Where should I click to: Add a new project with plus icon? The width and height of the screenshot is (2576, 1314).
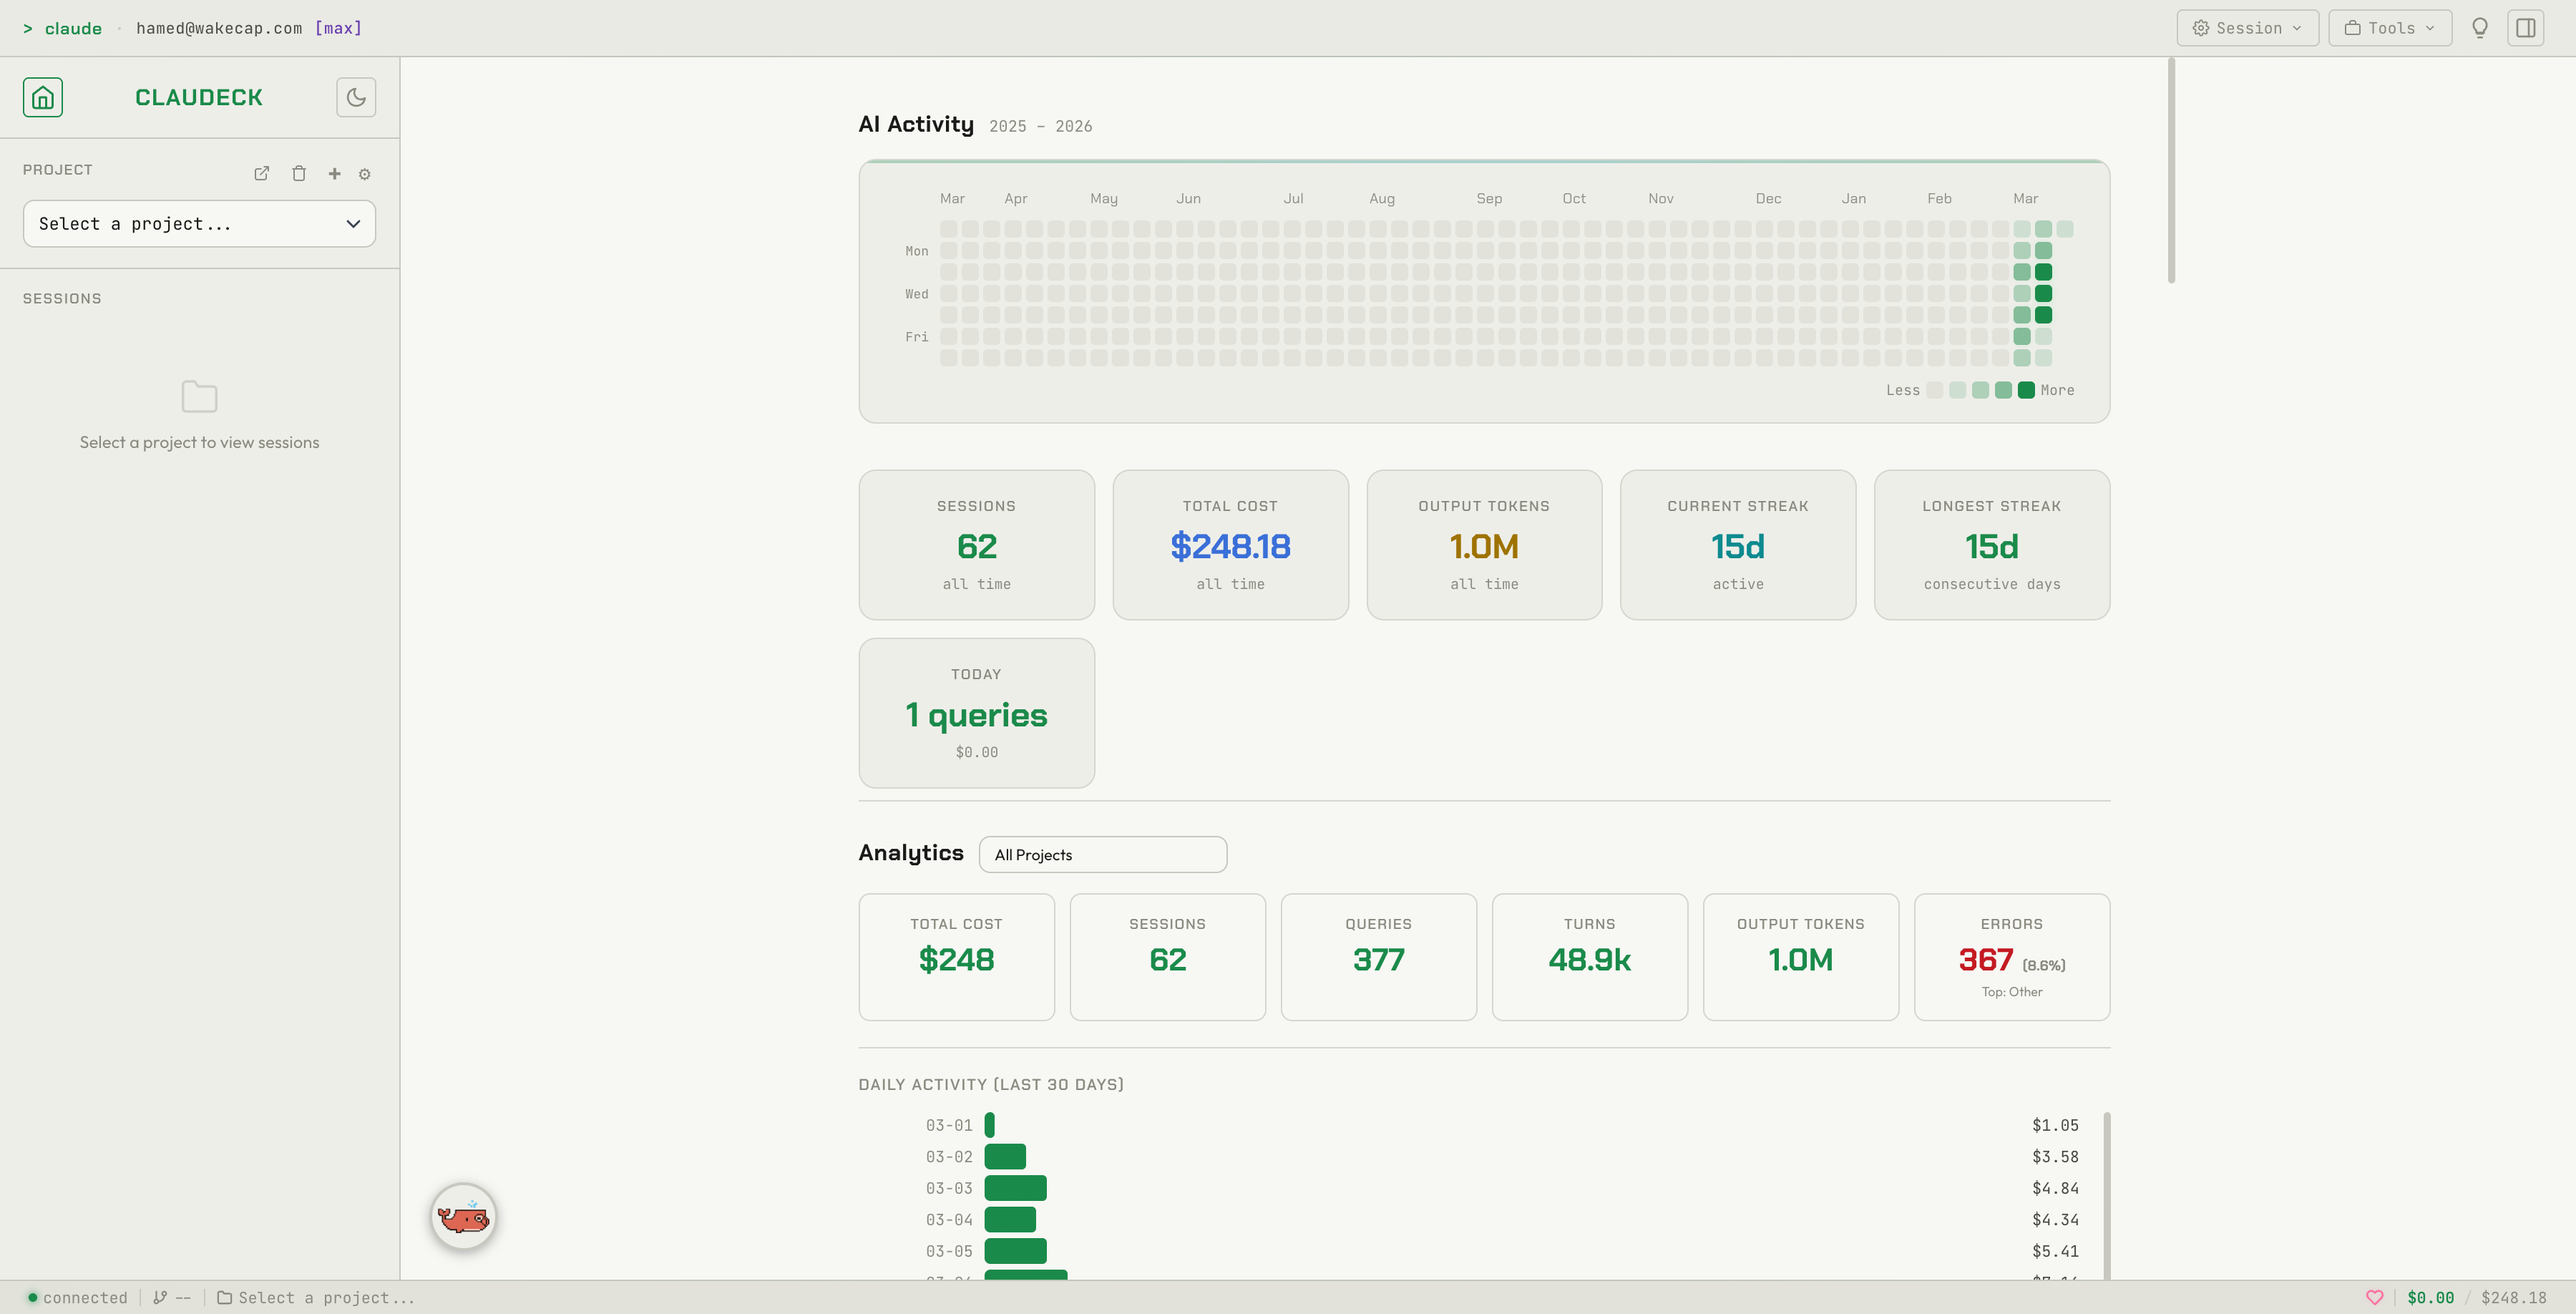pos(334,173)
